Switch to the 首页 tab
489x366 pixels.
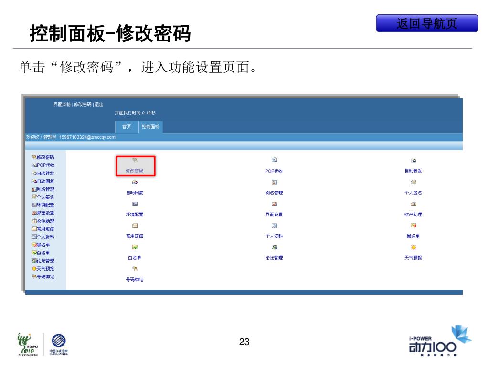click(x=127, y=127)
